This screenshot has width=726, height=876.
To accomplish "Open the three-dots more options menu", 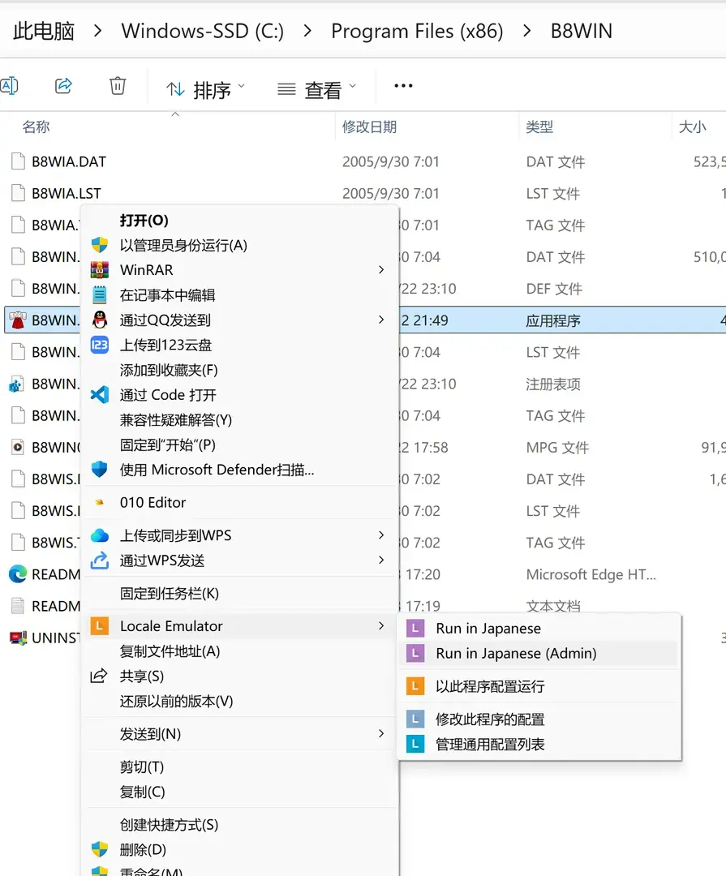I will point(403,86).
